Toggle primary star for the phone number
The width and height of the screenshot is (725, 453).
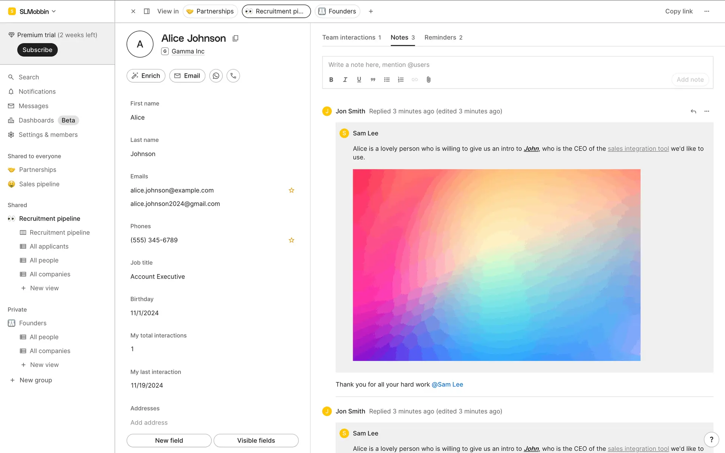pos(292,240)
